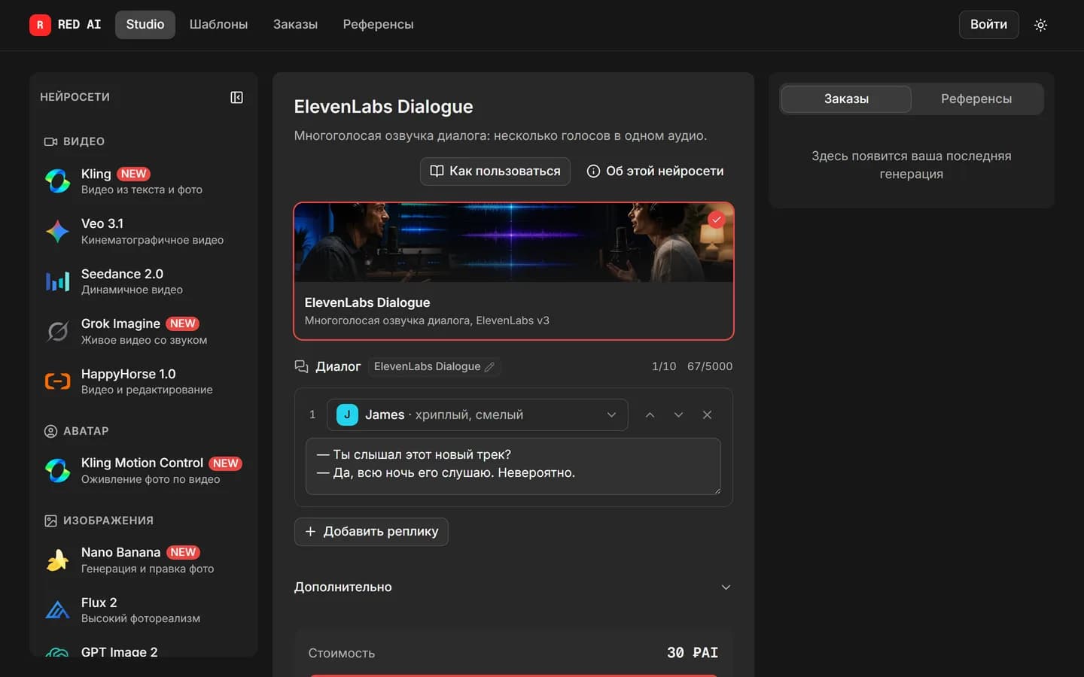The image size is (1084, 677).
Task: Click the ElevenLabs Dialogue name chip
Action: pyautogui.click(x=434, y=366)
